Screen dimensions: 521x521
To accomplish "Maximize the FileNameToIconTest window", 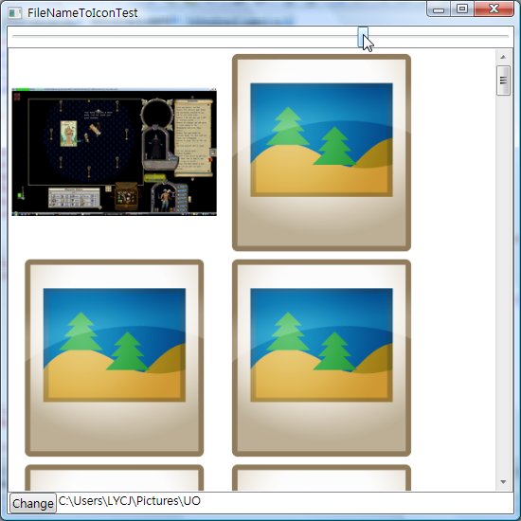I will pos(462,9).
